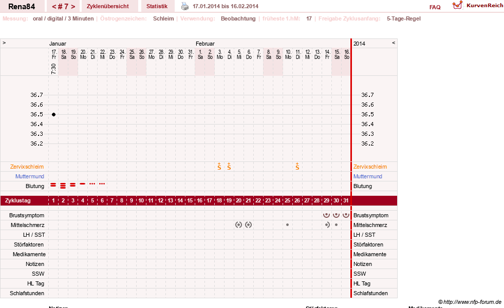Click the bleeding icon on cycle day 1
Image resolution: width=504 pixels, height=308 pixels.
click(x=53, y=185)
